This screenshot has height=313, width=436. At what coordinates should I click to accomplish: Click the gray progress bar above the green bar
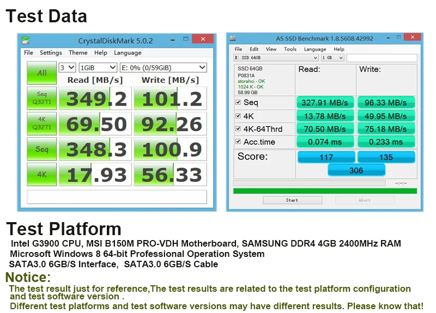point(309,183)
